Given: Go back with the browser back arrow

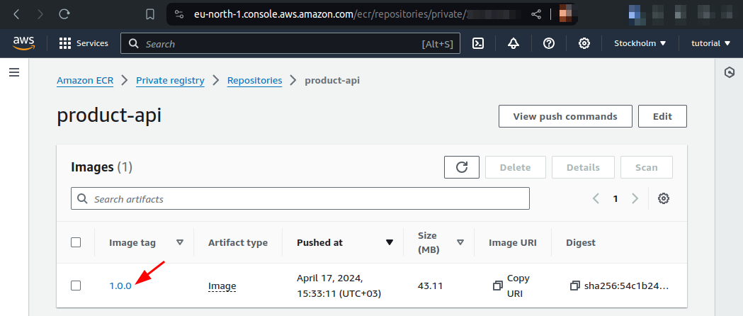Looking at the screenshot, I should (x=16, y=15).
